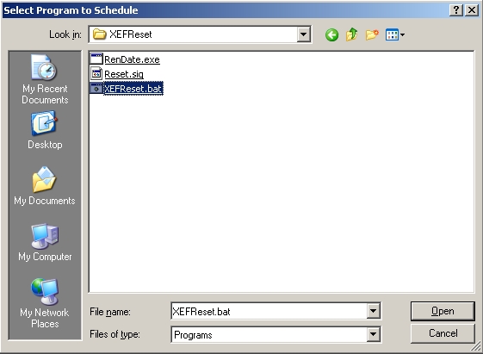
Task: Go up one folder level
Action: (352, 34)
